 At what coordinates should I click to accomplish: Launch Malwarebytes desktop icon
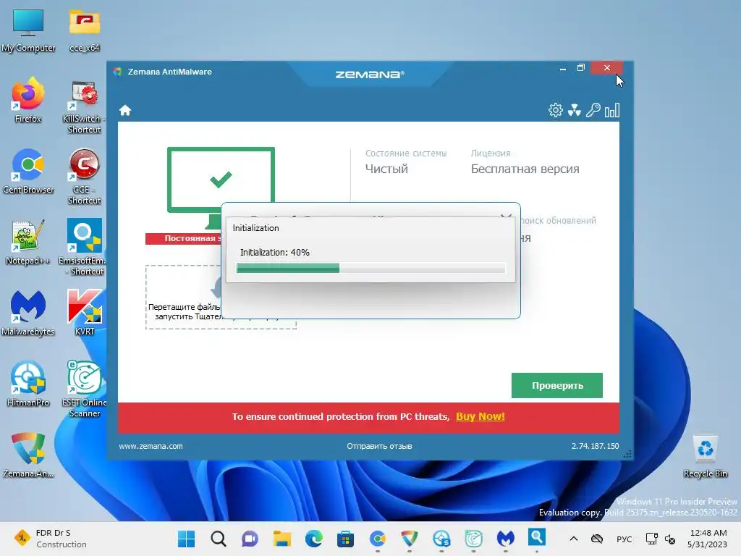[x=28, y=313]
